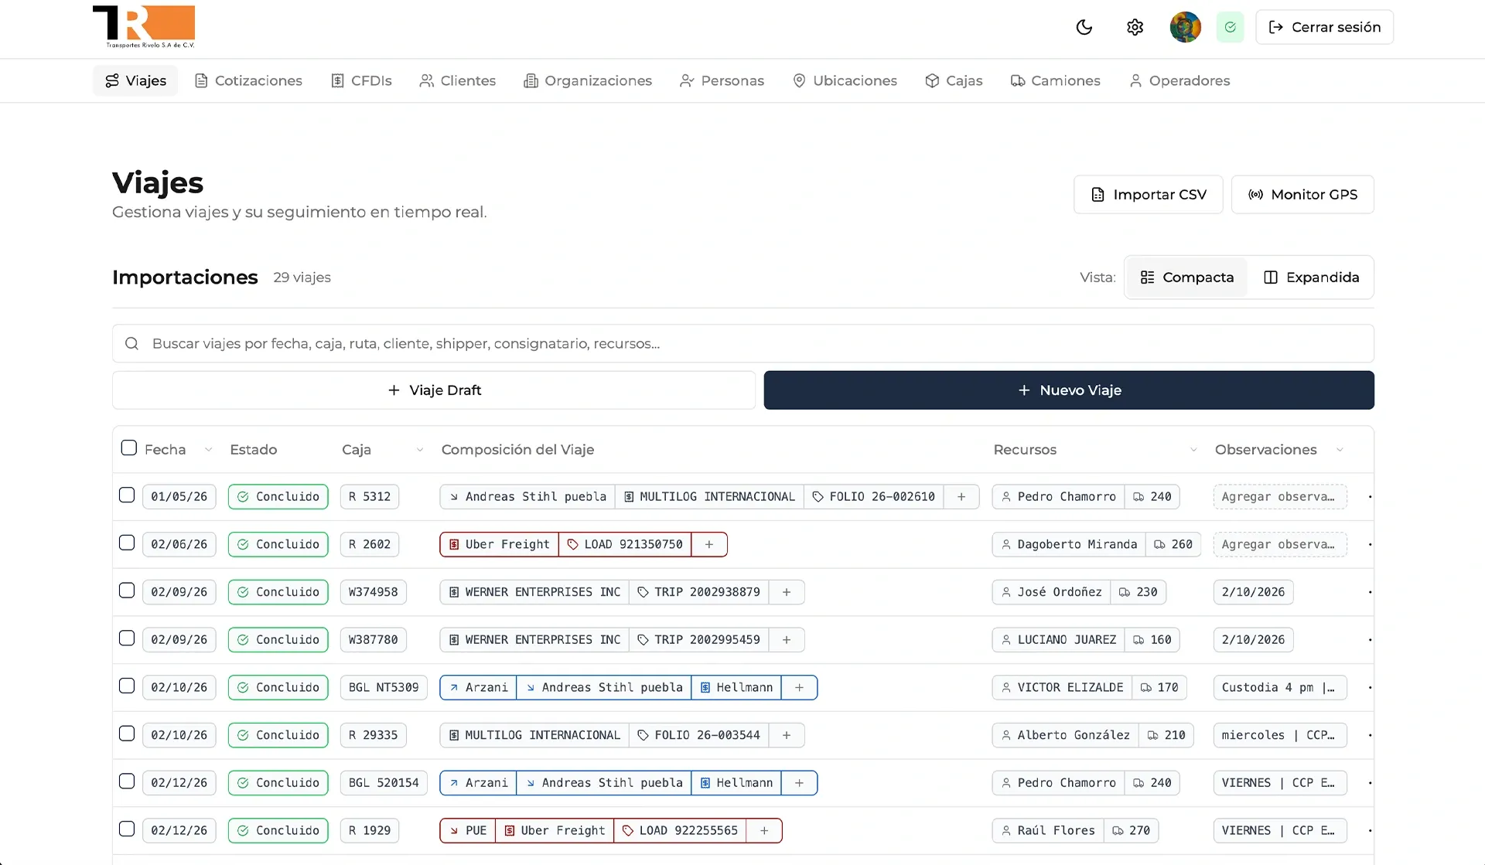Screen dimensions: 1485x865
Task: Focus the Buscar viajes search field
Action: point(743,343)
